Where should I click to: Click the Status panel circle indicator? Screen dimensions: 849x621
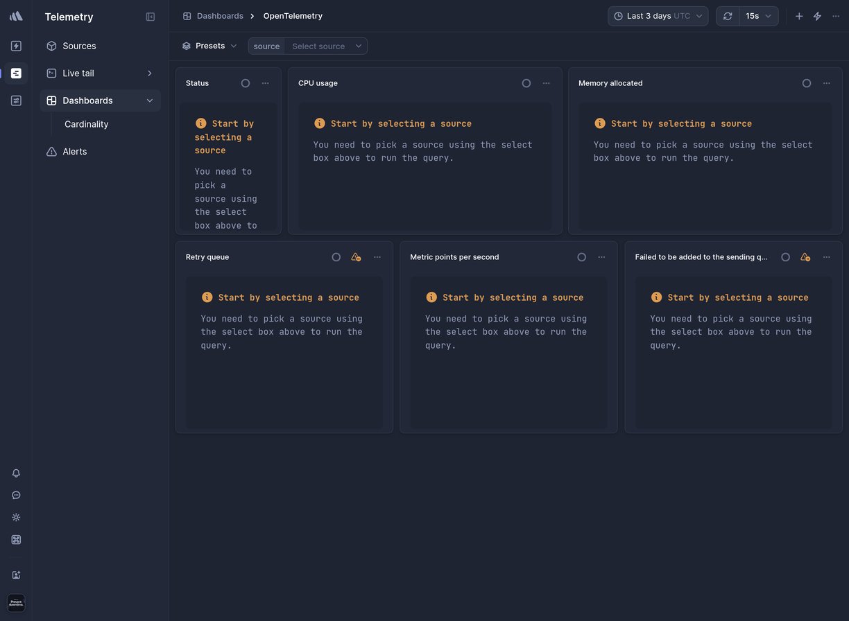point(246,83)
